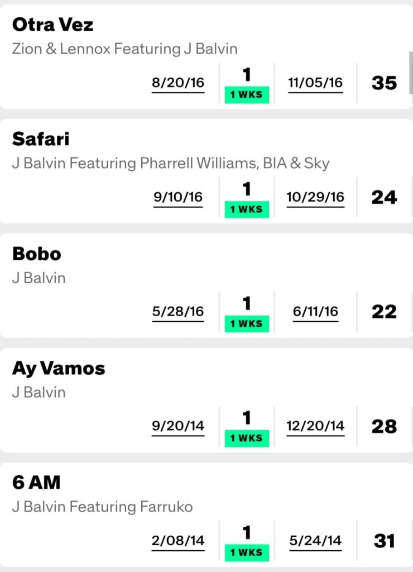Click the Otra Vez song title
Image resolution: width=413 pixels, height=572 pixels.
53,25
